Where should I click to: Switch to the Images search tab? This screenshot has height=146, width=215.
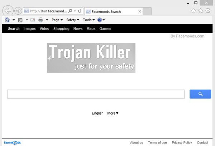pyautogui.click(x=29, y=29)
